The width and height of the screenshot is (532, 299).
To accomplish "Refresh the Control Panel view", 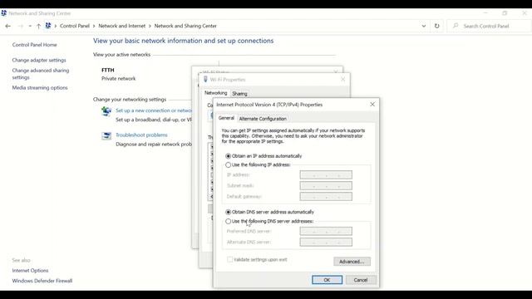I will click(x=436, y=26).
